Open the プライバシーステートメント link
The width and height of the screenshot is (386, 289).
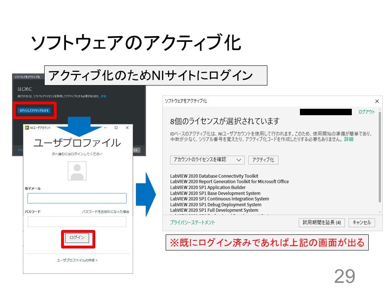click(x=193, y=223)
